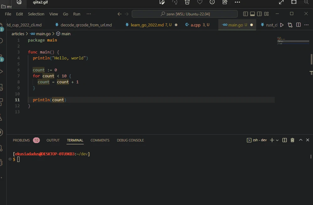Open the File menu
The image size is (313, 205).
(x=8, y=14)
